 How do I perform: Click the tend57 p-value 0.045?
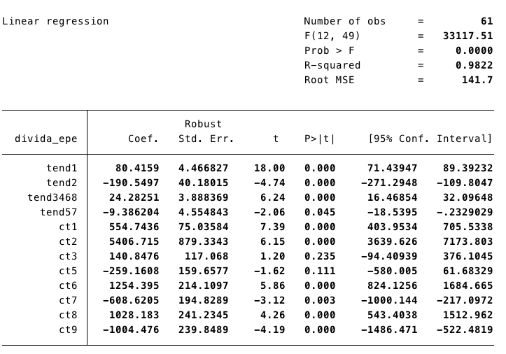pyautogui.click(x=320, y=212)
